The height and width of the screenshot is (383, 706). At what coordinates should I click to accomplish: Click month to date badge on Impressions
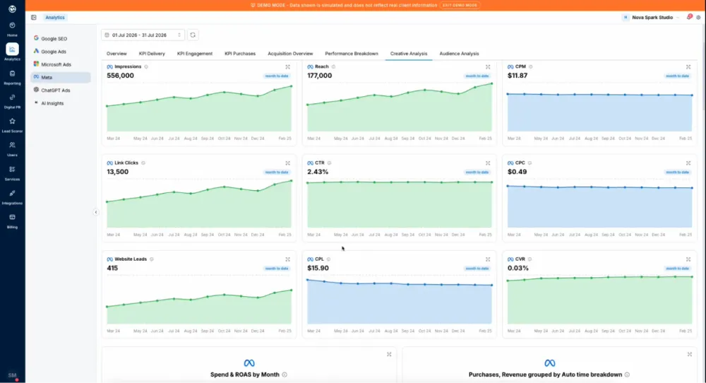277,76
